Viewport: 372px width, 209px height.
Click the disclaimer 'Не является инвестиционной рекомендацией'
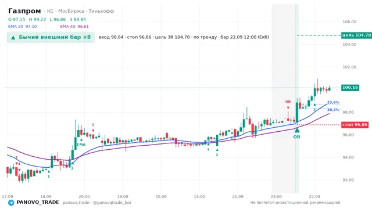tap(295, 203)
